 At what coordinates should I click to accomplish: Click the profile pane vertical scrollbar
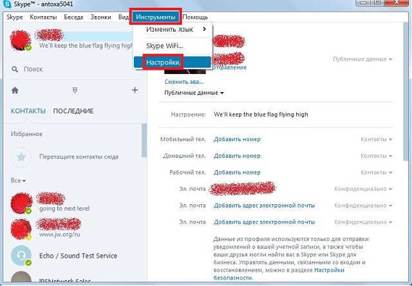(405, 92)
